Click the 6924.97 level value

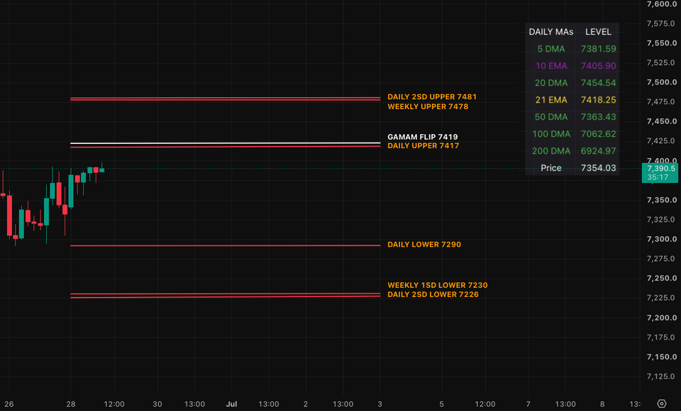[x=599, y=151]
